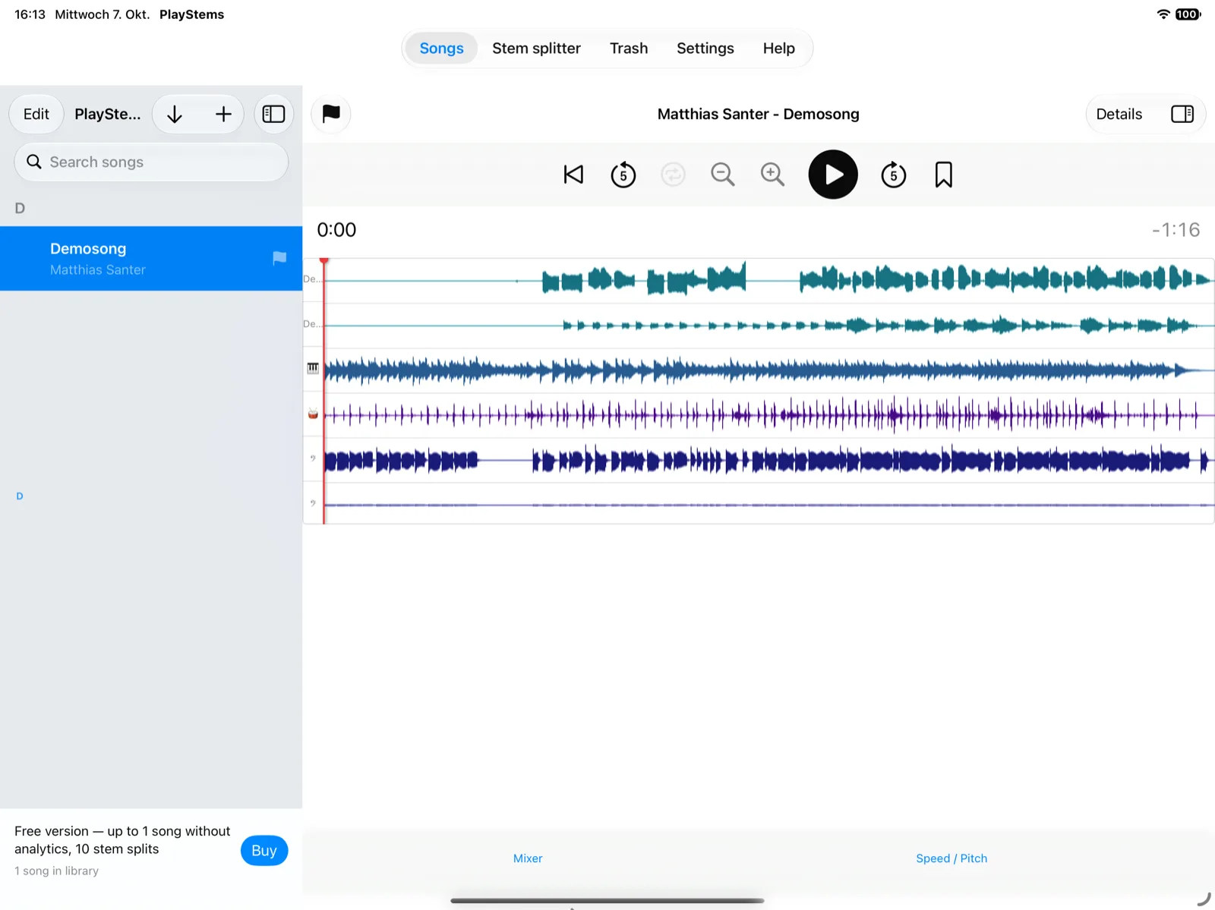Open the Trash tab
Viewport: 1215px width, 910px height.
(629, 48)
